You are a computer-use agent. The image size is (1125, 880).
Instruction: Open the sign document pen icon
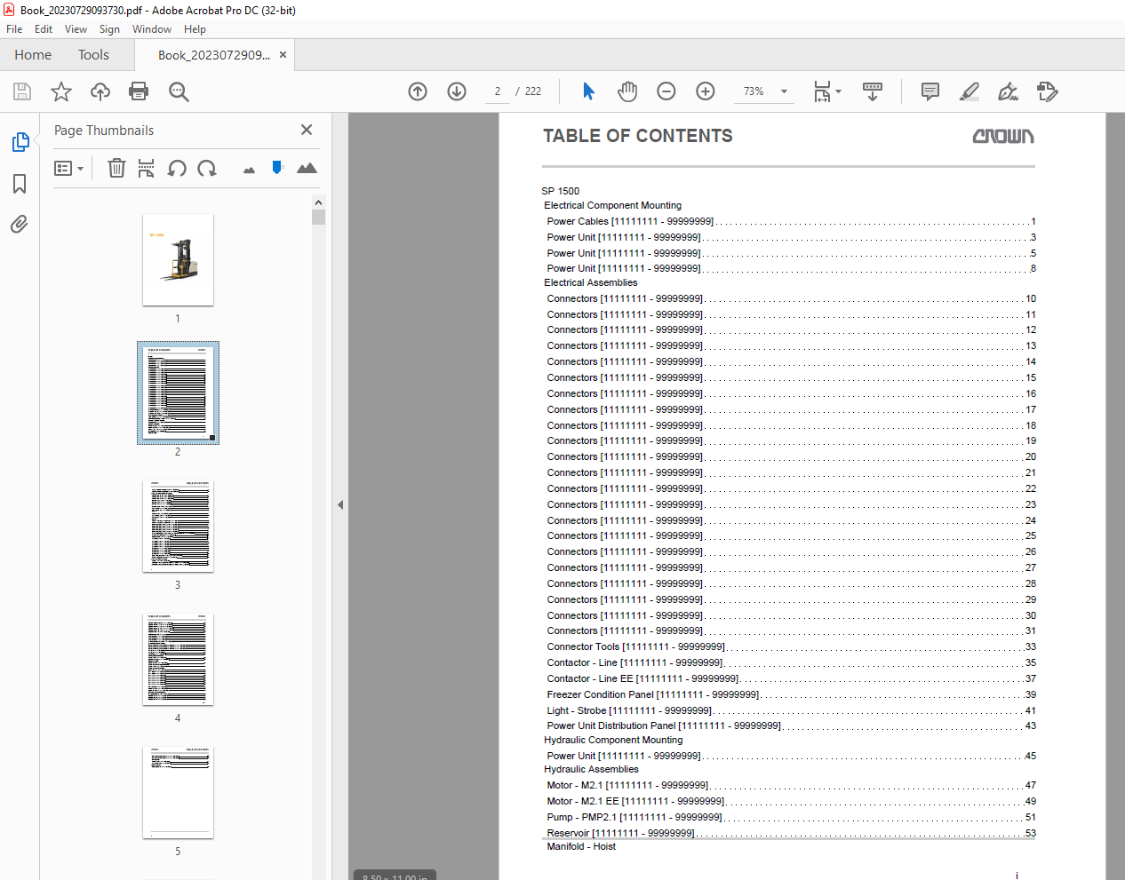pos(1008,91)
